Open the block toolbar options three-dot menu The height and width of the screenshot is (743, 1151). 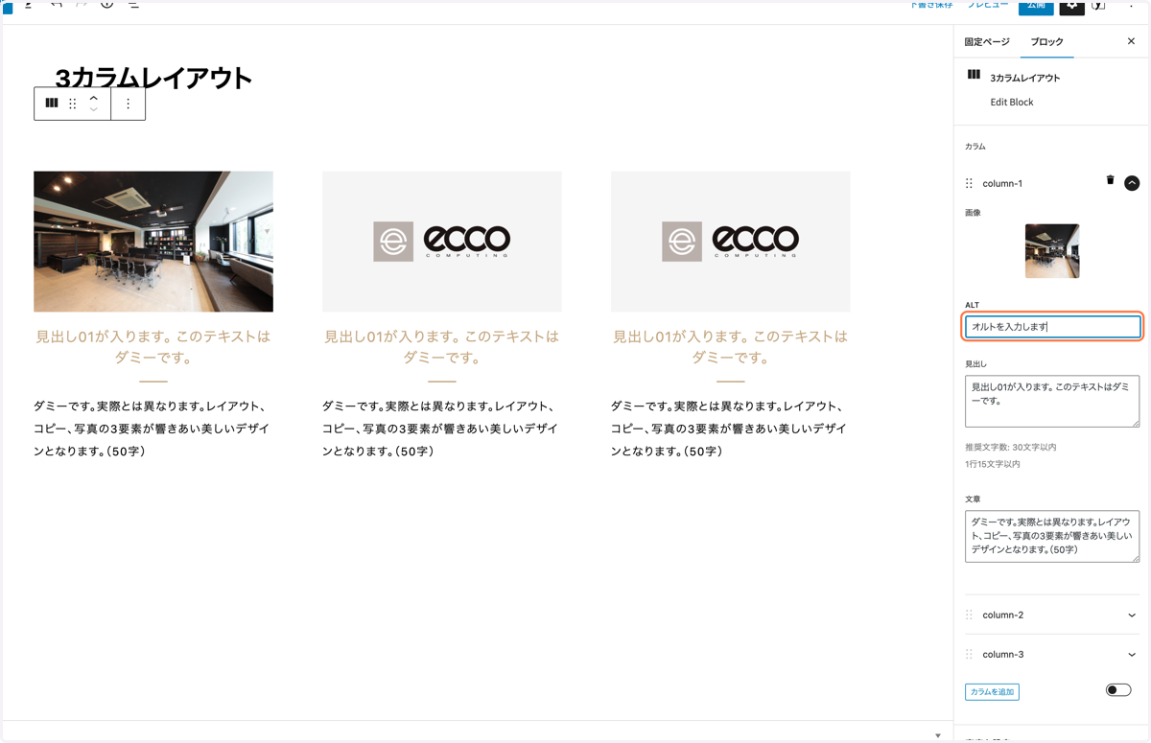(x=129, y=104)
